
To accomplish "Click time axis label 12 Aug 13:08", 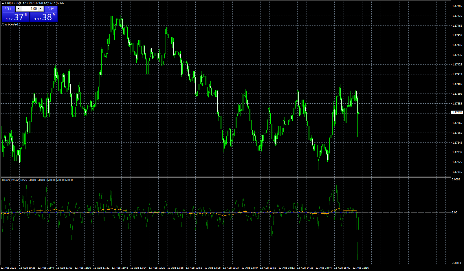I will tap(212, 268).
